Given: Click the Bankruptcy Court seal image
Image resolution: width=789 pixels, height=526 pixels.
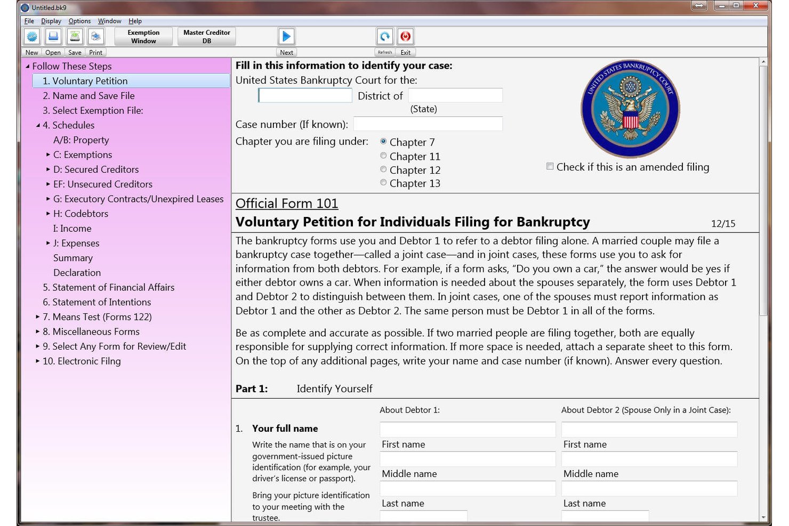Looking at the screenshot, I should tap(630, 108).
